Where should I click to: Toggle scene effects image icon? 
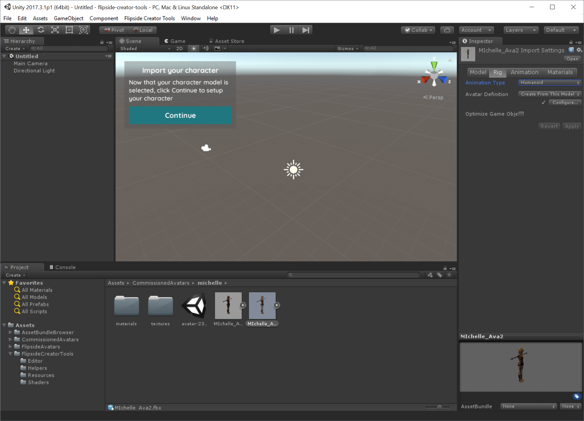coord(217,48)
